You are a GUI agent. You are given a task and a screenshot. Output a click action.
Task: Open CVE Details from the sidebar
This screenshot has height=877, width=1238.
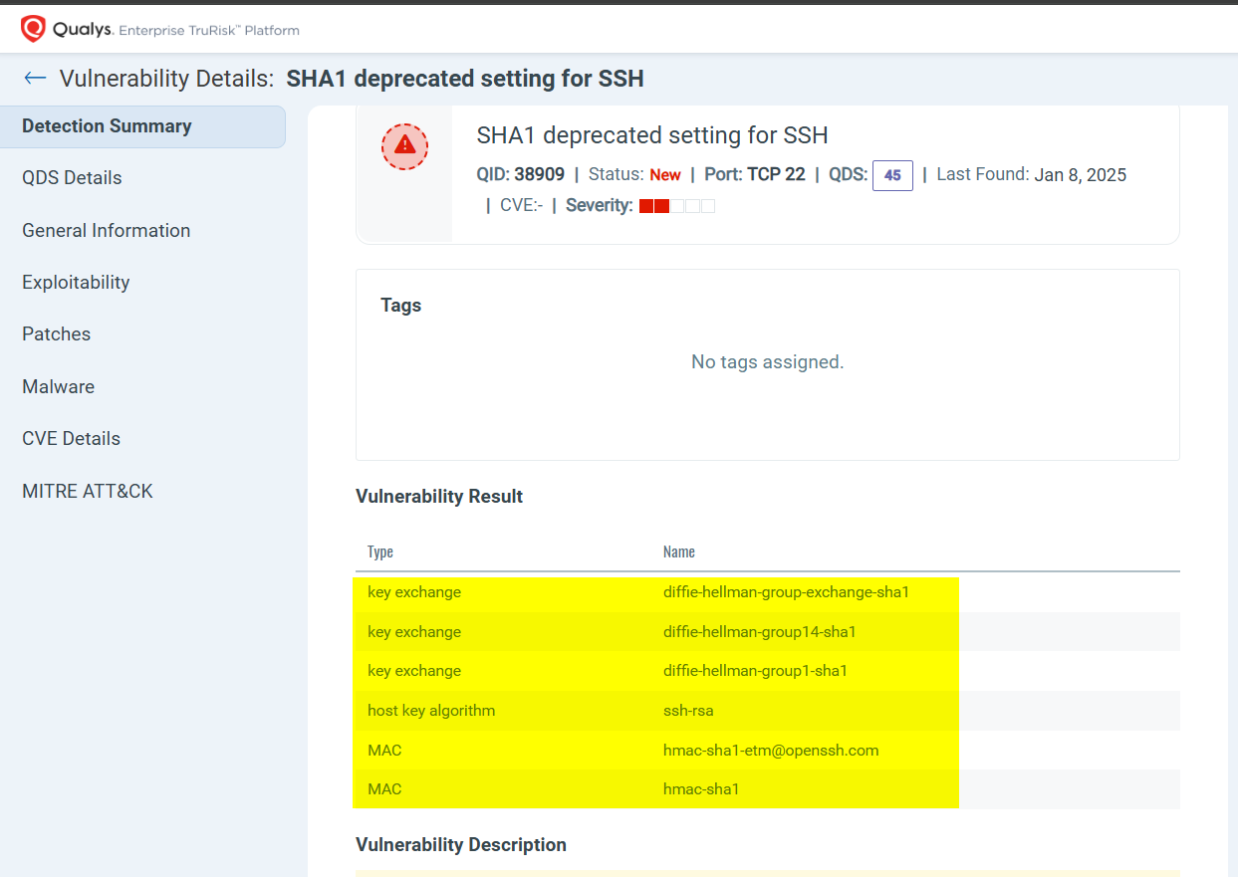(71, 438)
